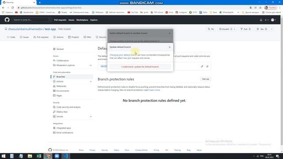
Task: Open the Docs footer link
Action: (x=127, y=150)
